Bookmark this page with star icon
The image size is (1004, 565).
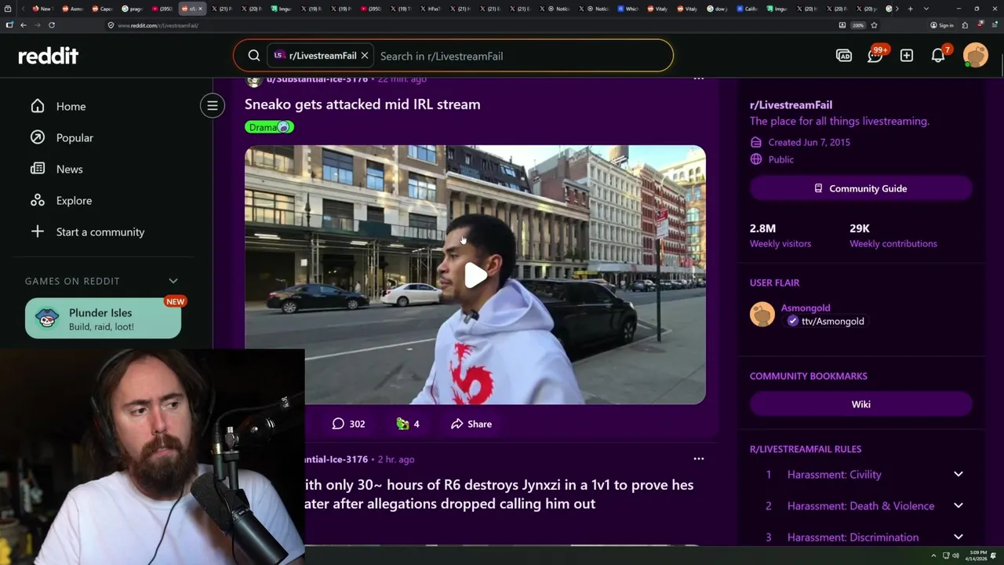[x=875, y=25]
